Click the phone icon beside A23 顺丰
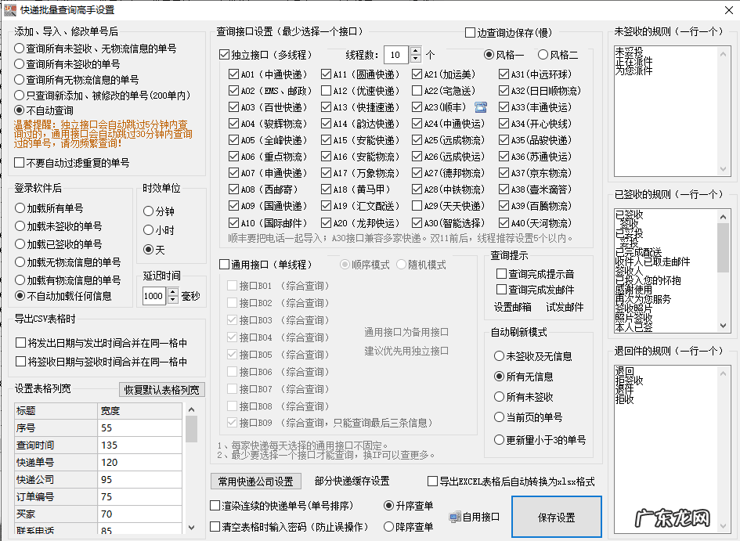Viewport: 740px width, 541px height. pos(481,108)
